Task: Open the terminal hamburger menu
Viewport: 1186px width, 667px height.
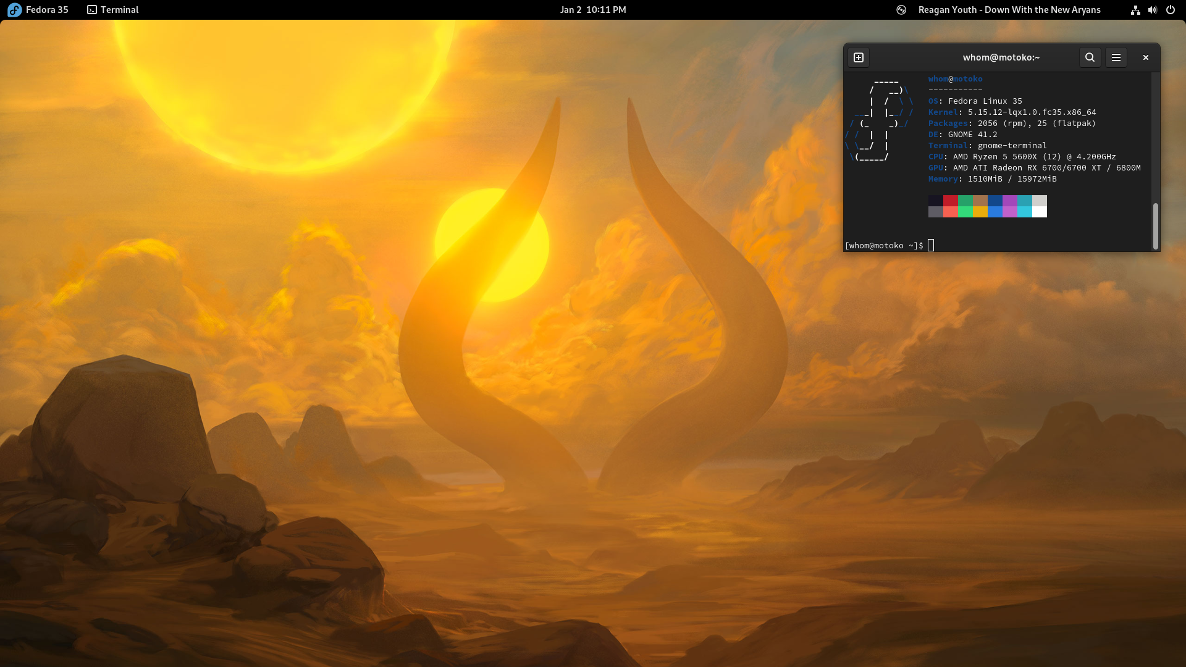Action: (x=1116, y=57)
